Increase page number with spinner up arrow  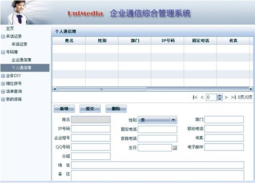click(x=219, y=96)
